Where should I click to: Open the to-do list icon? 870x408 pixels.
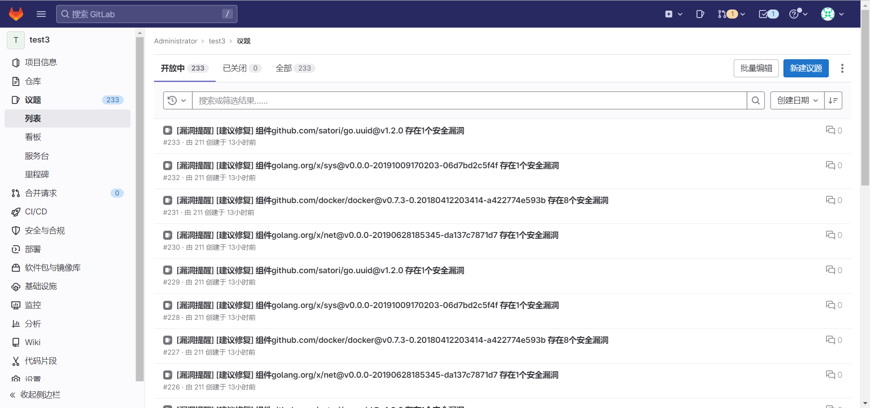[x=768, y=14]
